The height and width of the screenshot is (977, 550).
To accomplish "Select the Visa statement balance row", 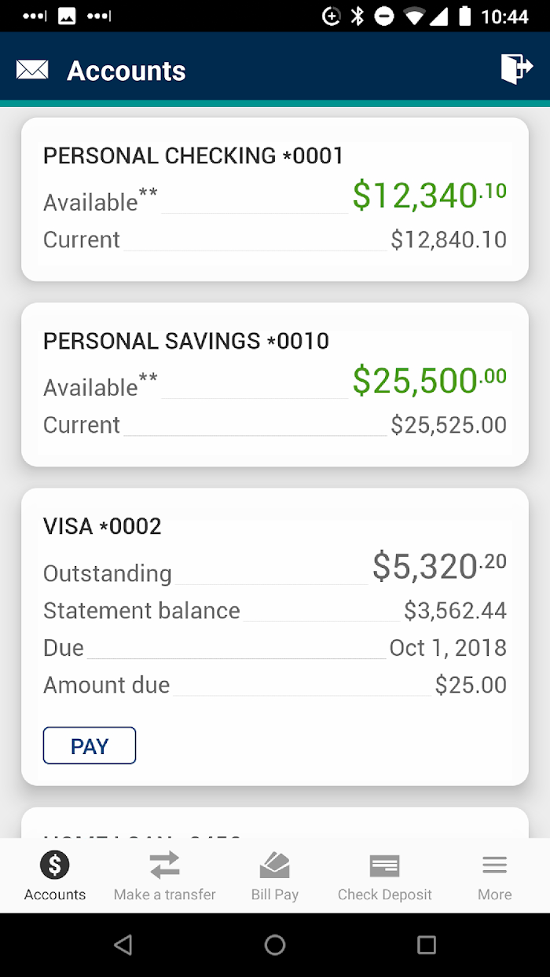I will (275, 610).
